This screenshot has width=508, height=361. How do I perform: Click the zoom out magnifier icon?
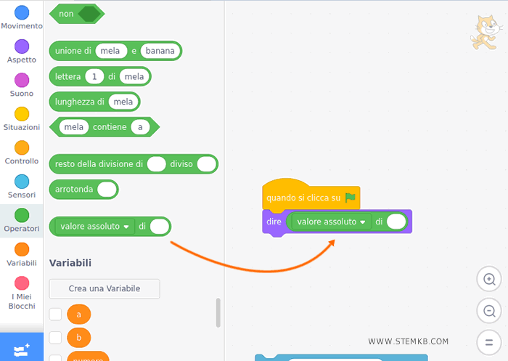point(490,311)
